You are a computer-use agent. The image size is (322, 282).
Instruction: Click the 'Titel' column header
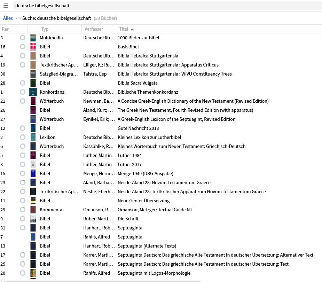(x=124, y=29)
